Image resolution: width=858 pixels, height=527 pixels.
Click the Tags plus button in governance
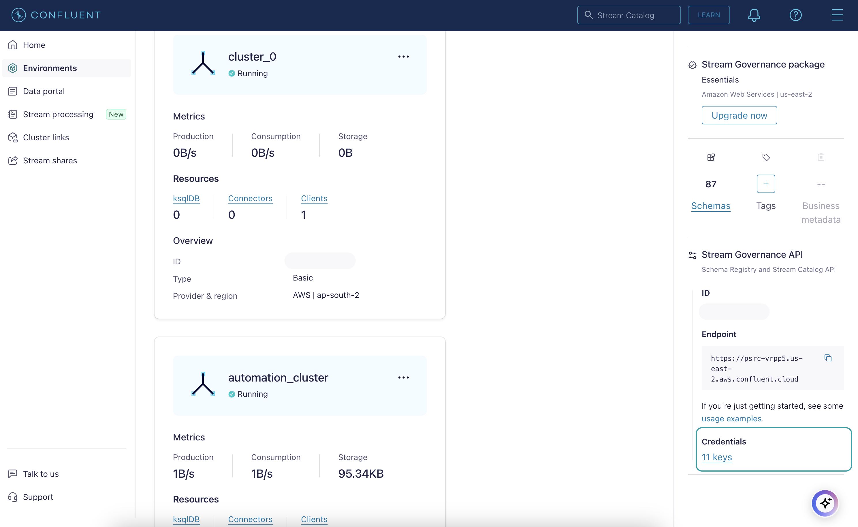point(766,184)
